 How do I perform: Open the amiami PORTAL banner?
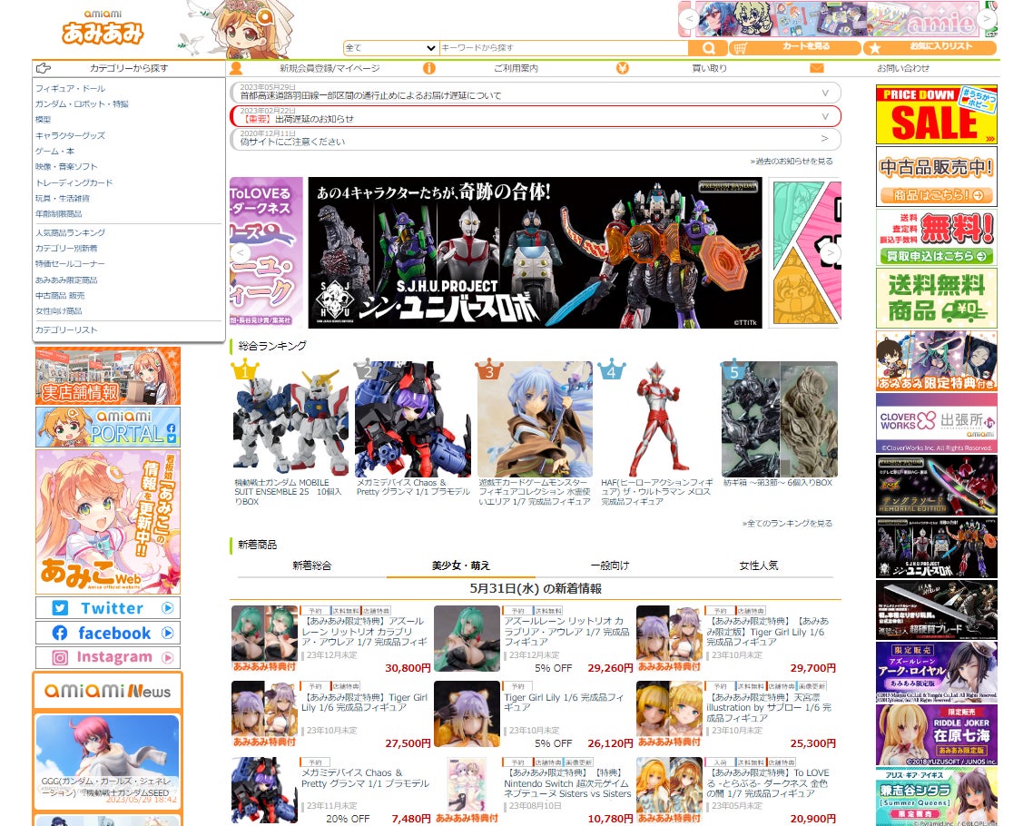108,427
